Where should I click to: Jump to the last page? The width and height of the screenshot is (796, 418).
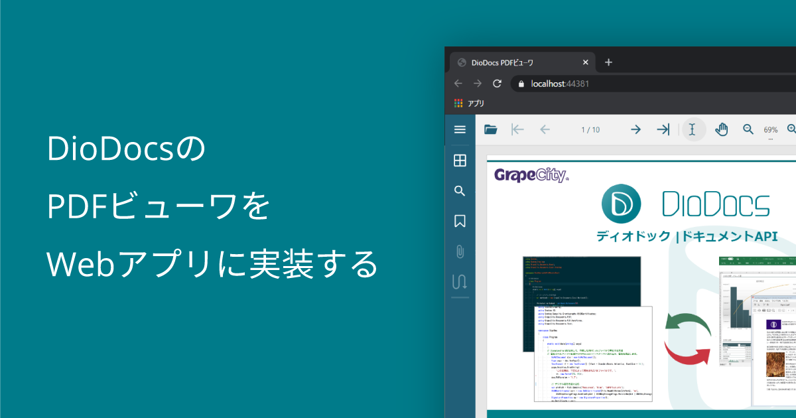pos(663,129)
